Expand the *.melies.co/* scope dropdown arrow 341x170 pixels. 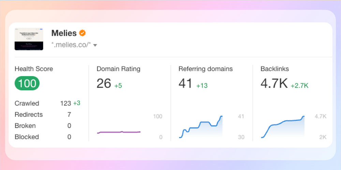click(x=95, y=45)
